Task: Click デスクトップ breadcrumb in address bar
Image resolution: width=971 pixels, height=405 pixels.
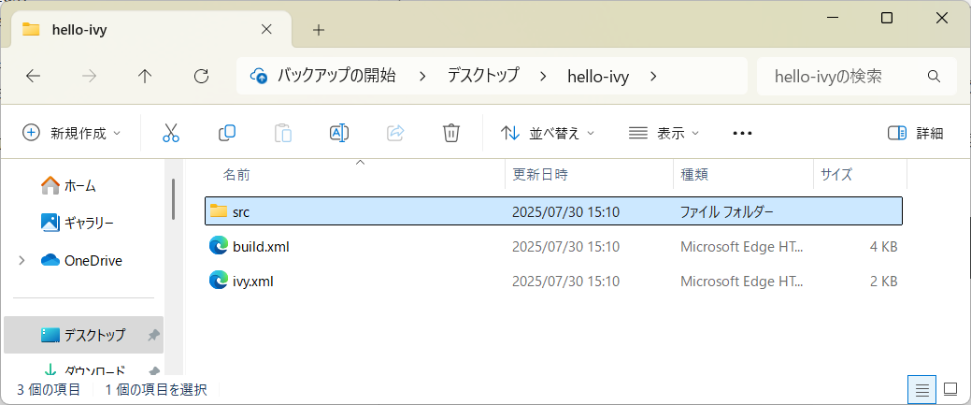Action: 483,77
